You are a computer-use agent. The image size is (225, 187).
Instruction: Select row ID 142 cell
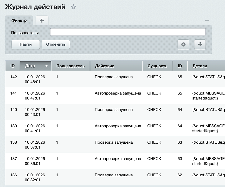(14, 77)
